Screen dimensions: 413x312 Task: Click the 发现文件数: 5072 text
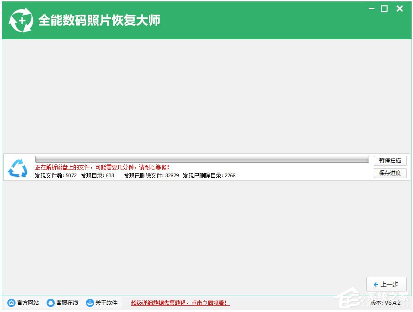56,175
